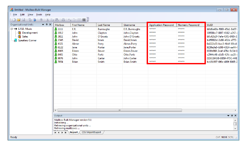Image resolution: width=247 pixels, height=142 pixels.
Task: Click the Save floppy disk icon
Action: click(23, 20)
